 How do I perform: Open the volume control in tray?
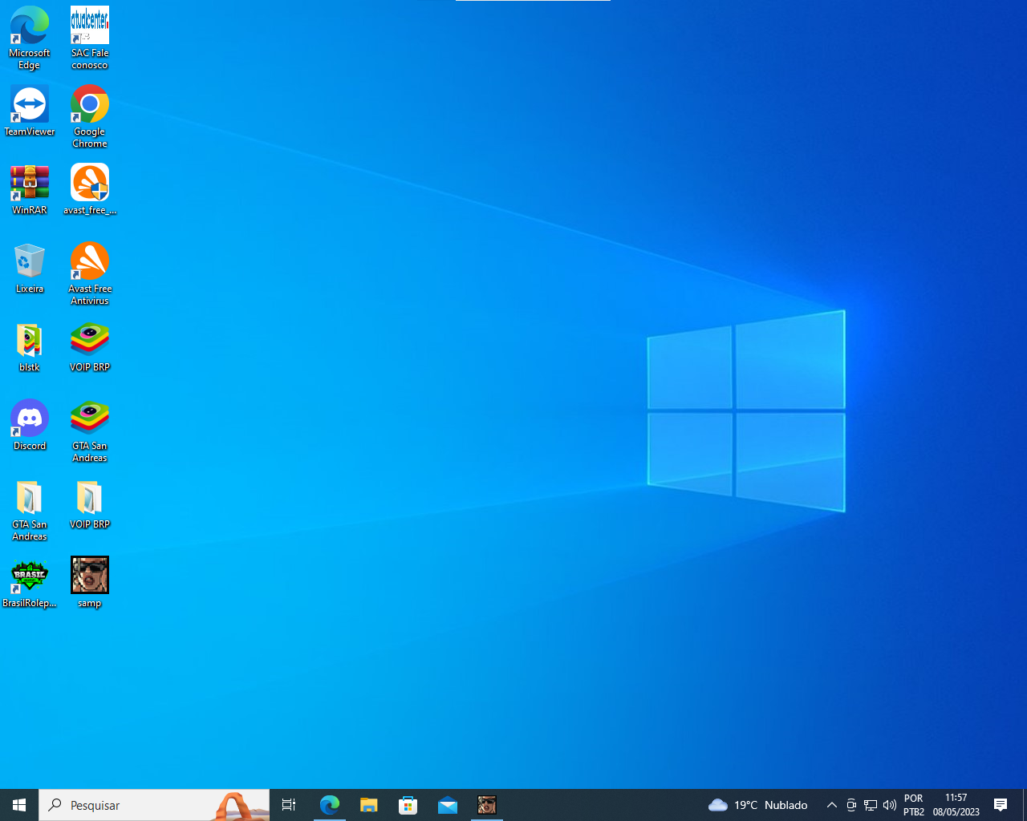890,805
